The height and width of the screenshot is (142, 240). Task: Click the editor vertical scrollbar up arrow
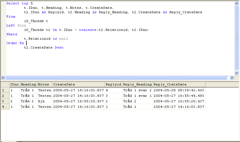236,4
